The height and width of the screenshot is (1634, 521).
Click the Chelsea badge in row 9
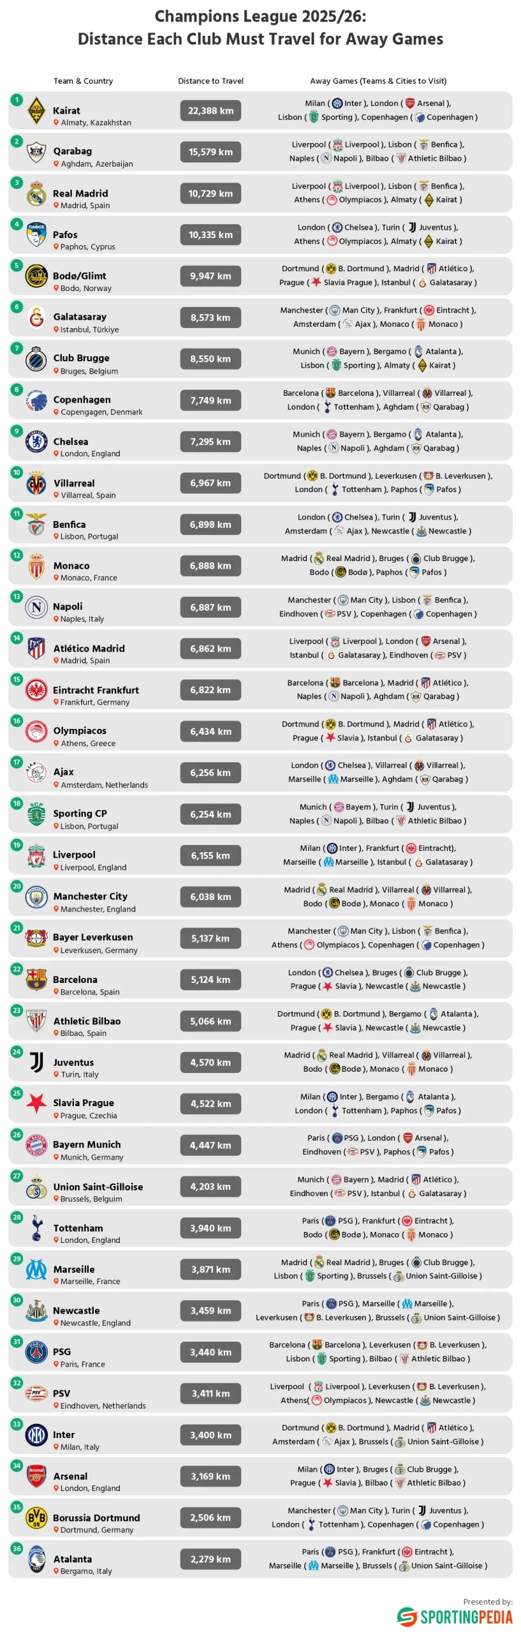coord(36,442)
